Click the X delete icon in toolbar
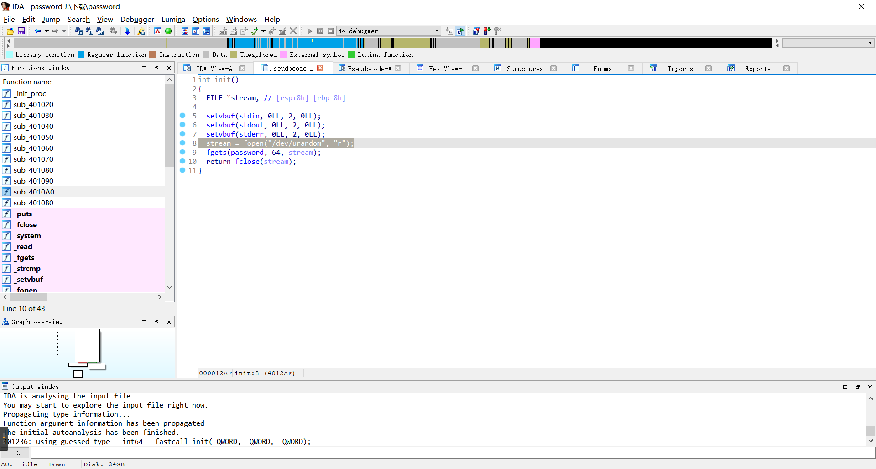 coord(293,31)
